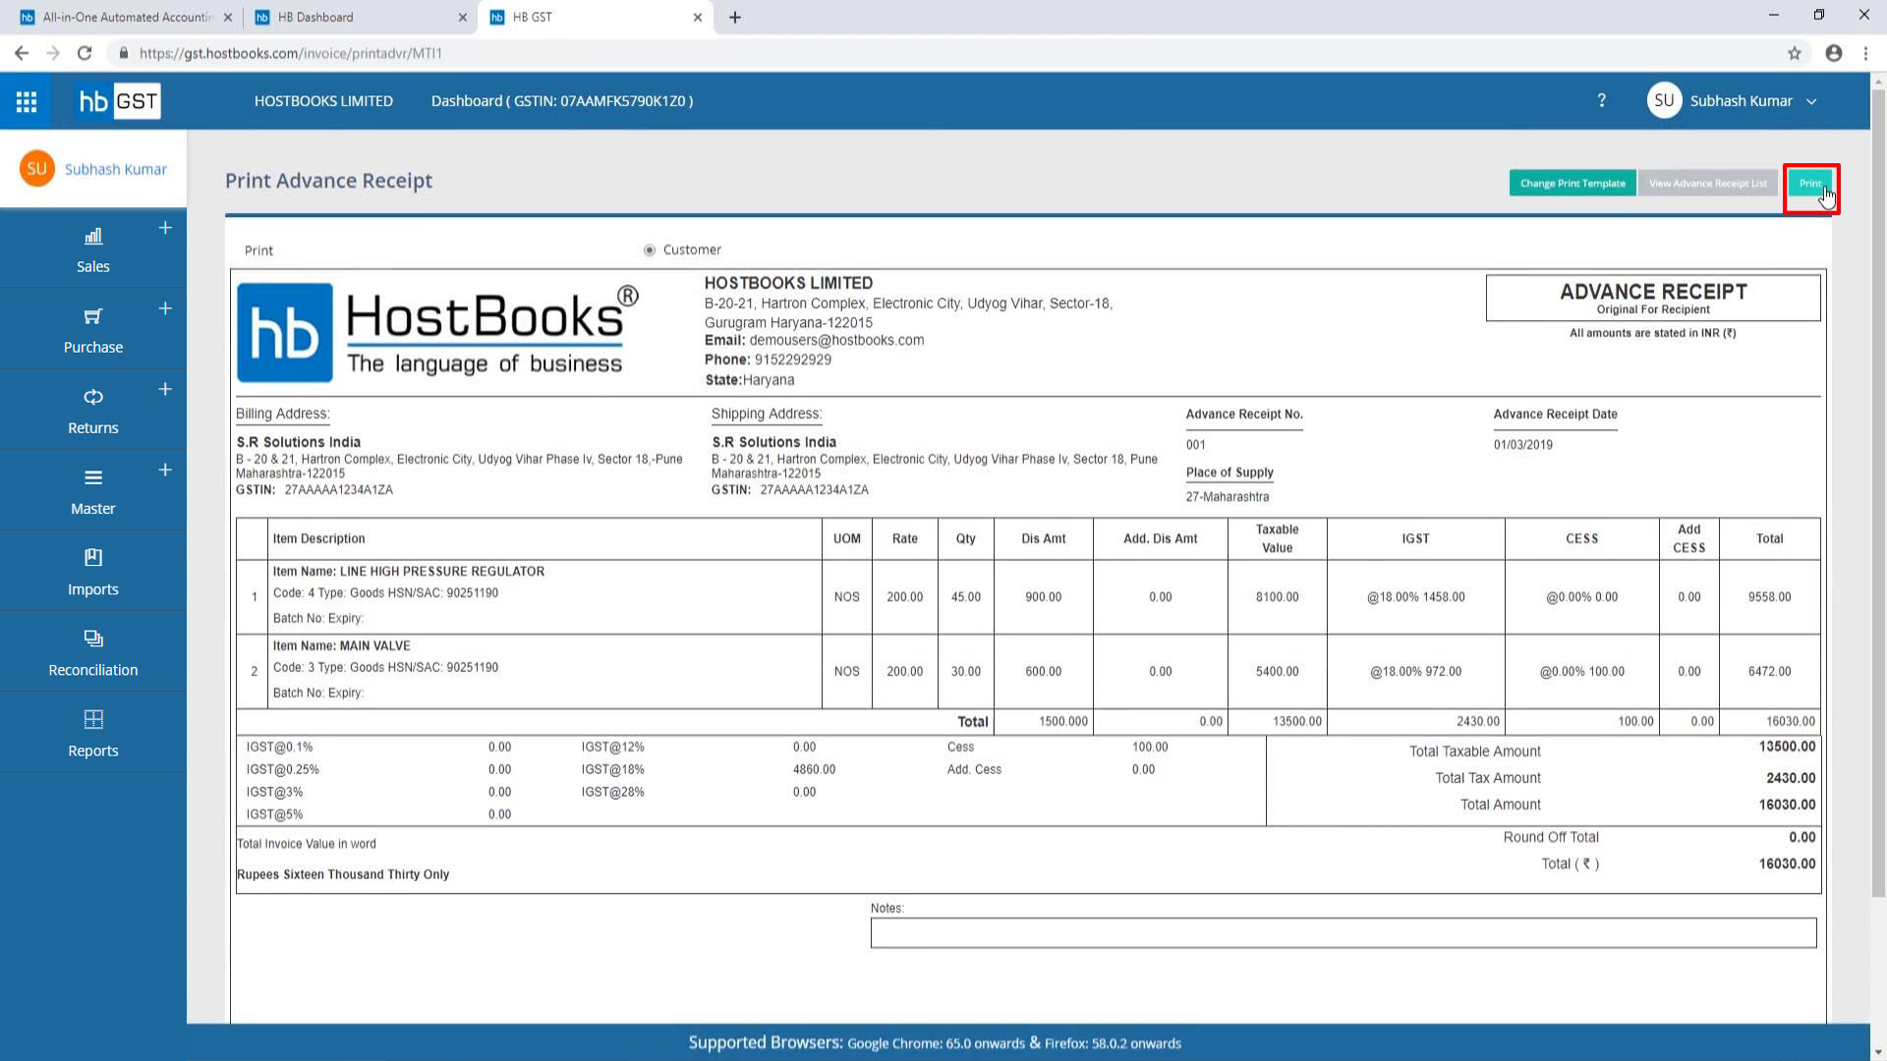Viewport: 1887px width, 1061px height.
Task: Click the row total 6472.00
Action: (1770, 672)
